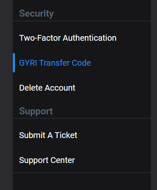The width and height of the screenshot is (157, 190).
Task: Click the divider line below Support Center
Action: (x=82, y=173)
